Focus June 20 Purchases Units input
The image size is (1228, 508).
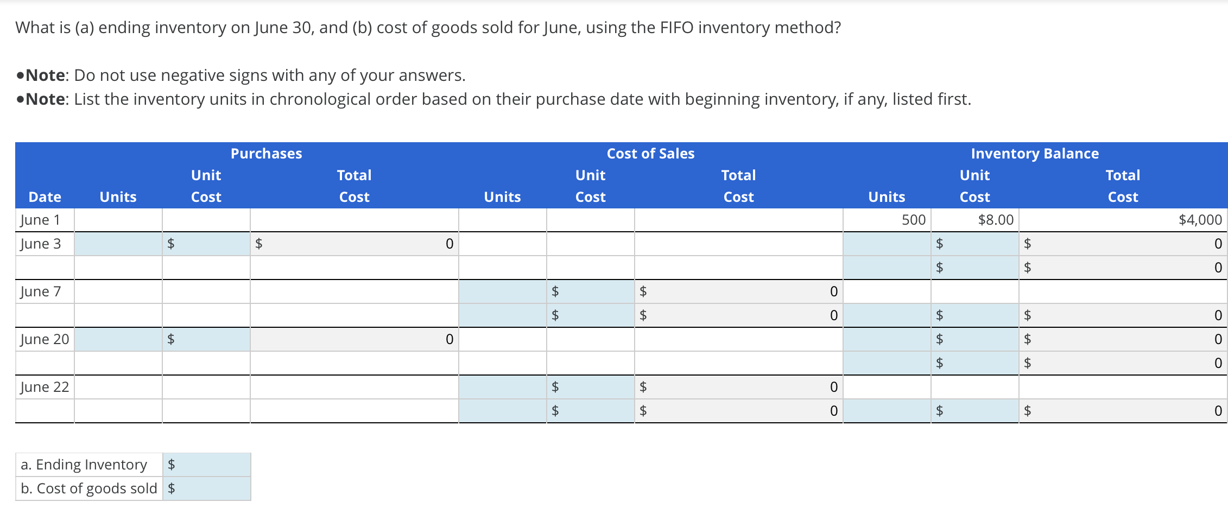click(x=118, y=339)
